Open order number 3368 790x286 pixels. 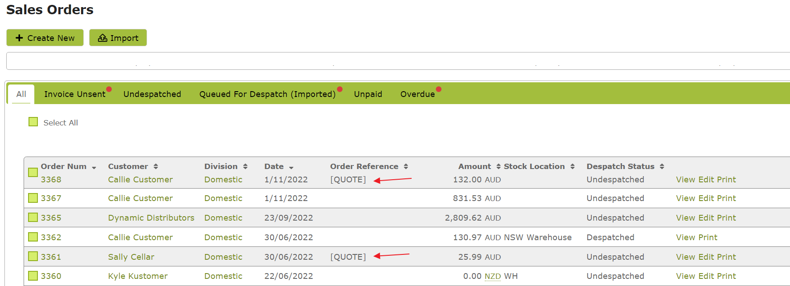51,179
